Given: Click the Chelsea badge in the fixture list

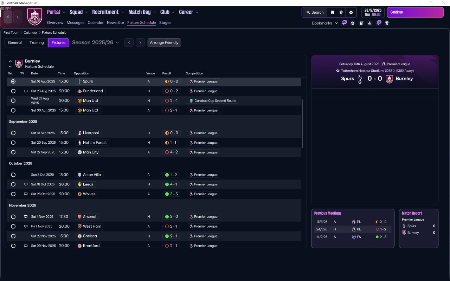Looking at the screenshot, I should click(x=80, y=236).
